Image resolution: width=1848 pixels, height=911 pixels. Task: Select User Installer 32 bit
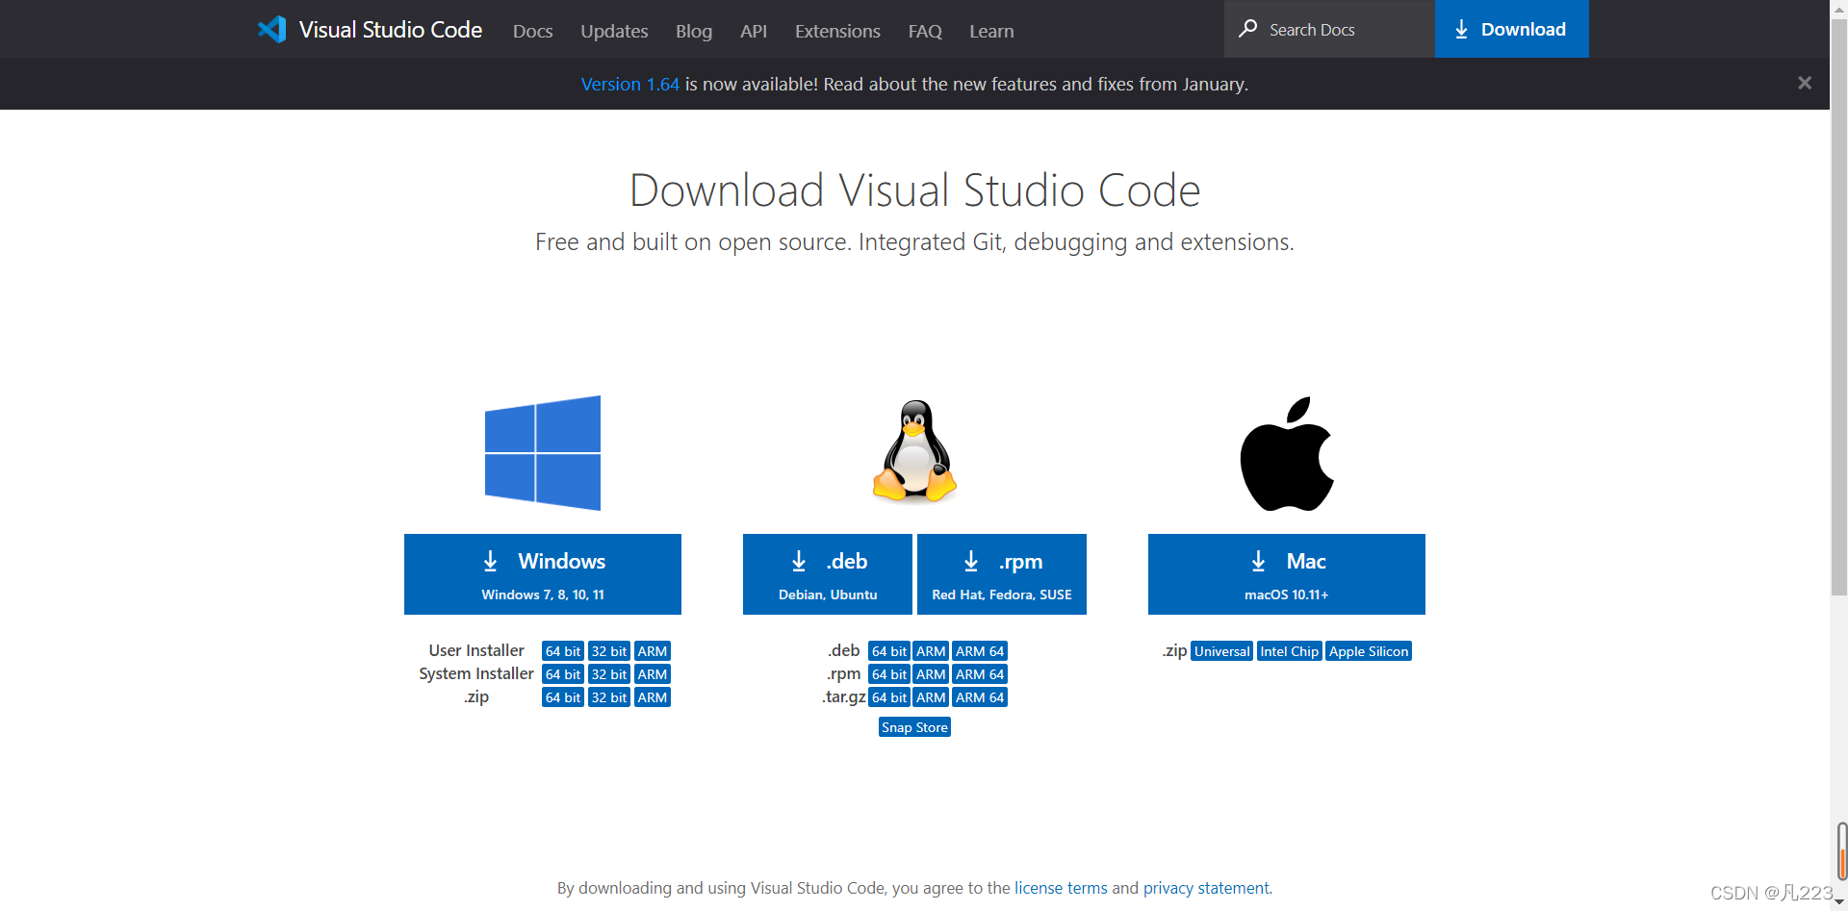[609, 651]
